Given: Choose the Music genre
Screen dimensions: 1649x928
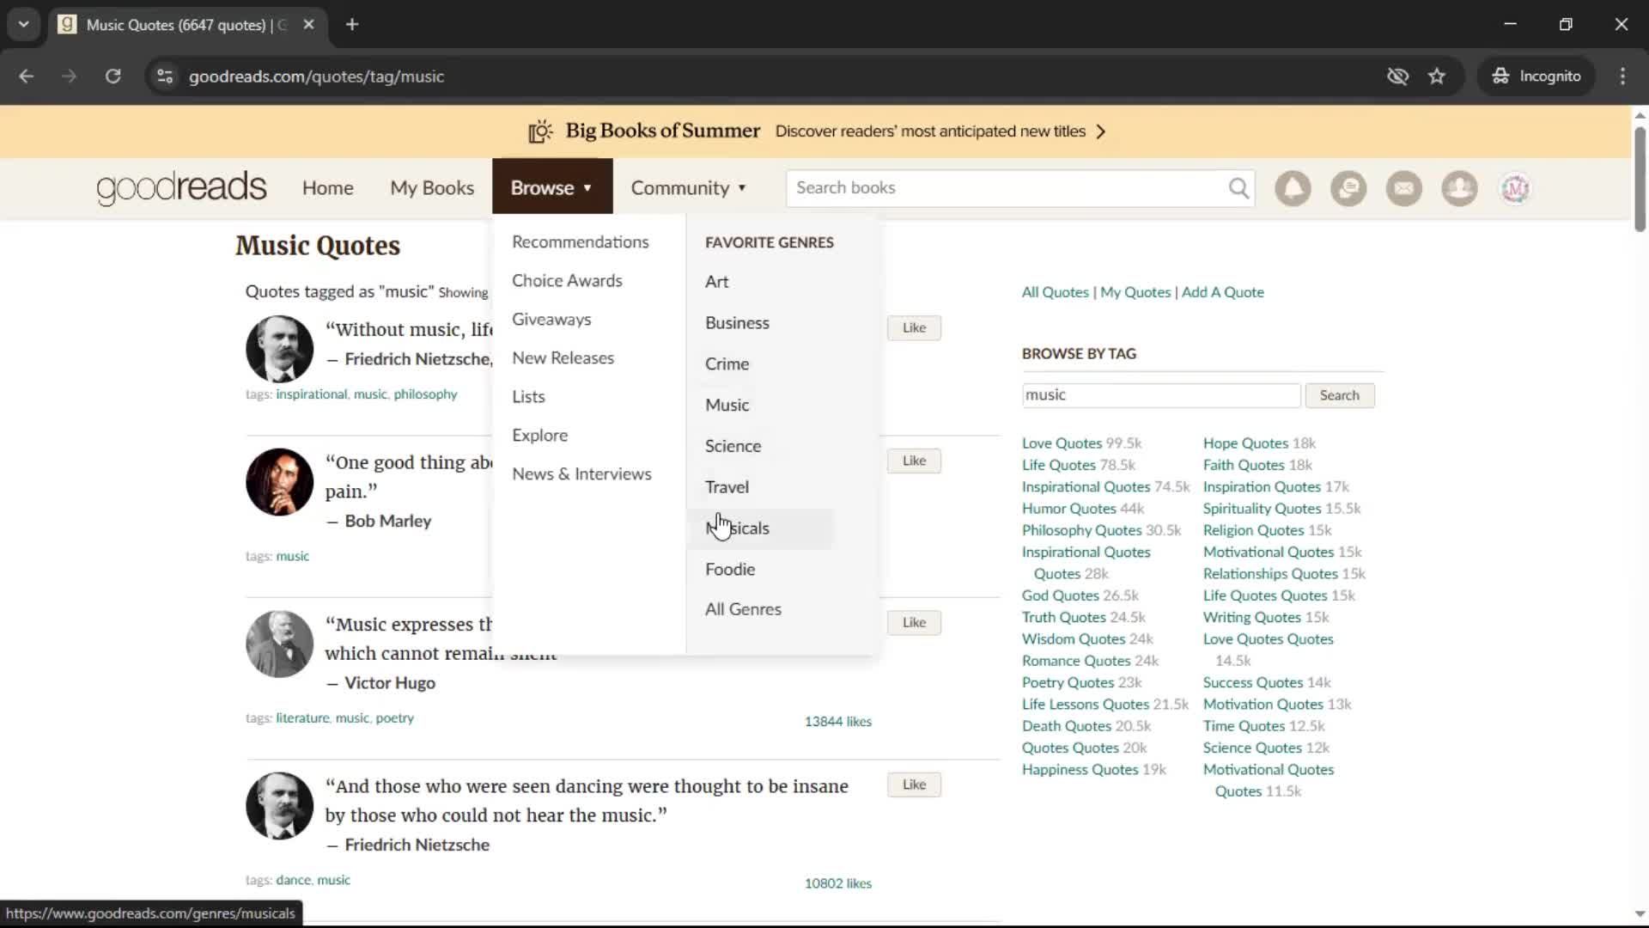Looking at the screenshot, I should 727,406.
